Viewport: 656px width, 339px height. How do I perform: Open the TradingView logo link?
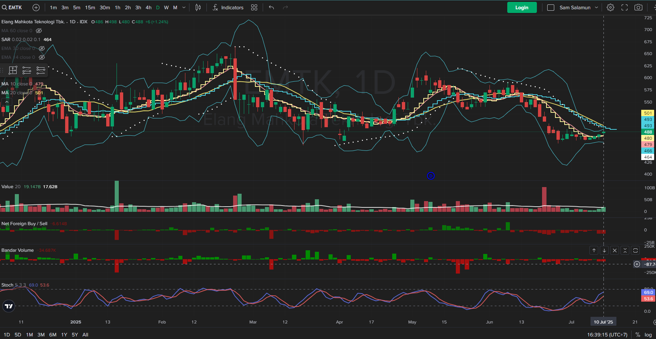pyautogui.click(x=9, y=306)
